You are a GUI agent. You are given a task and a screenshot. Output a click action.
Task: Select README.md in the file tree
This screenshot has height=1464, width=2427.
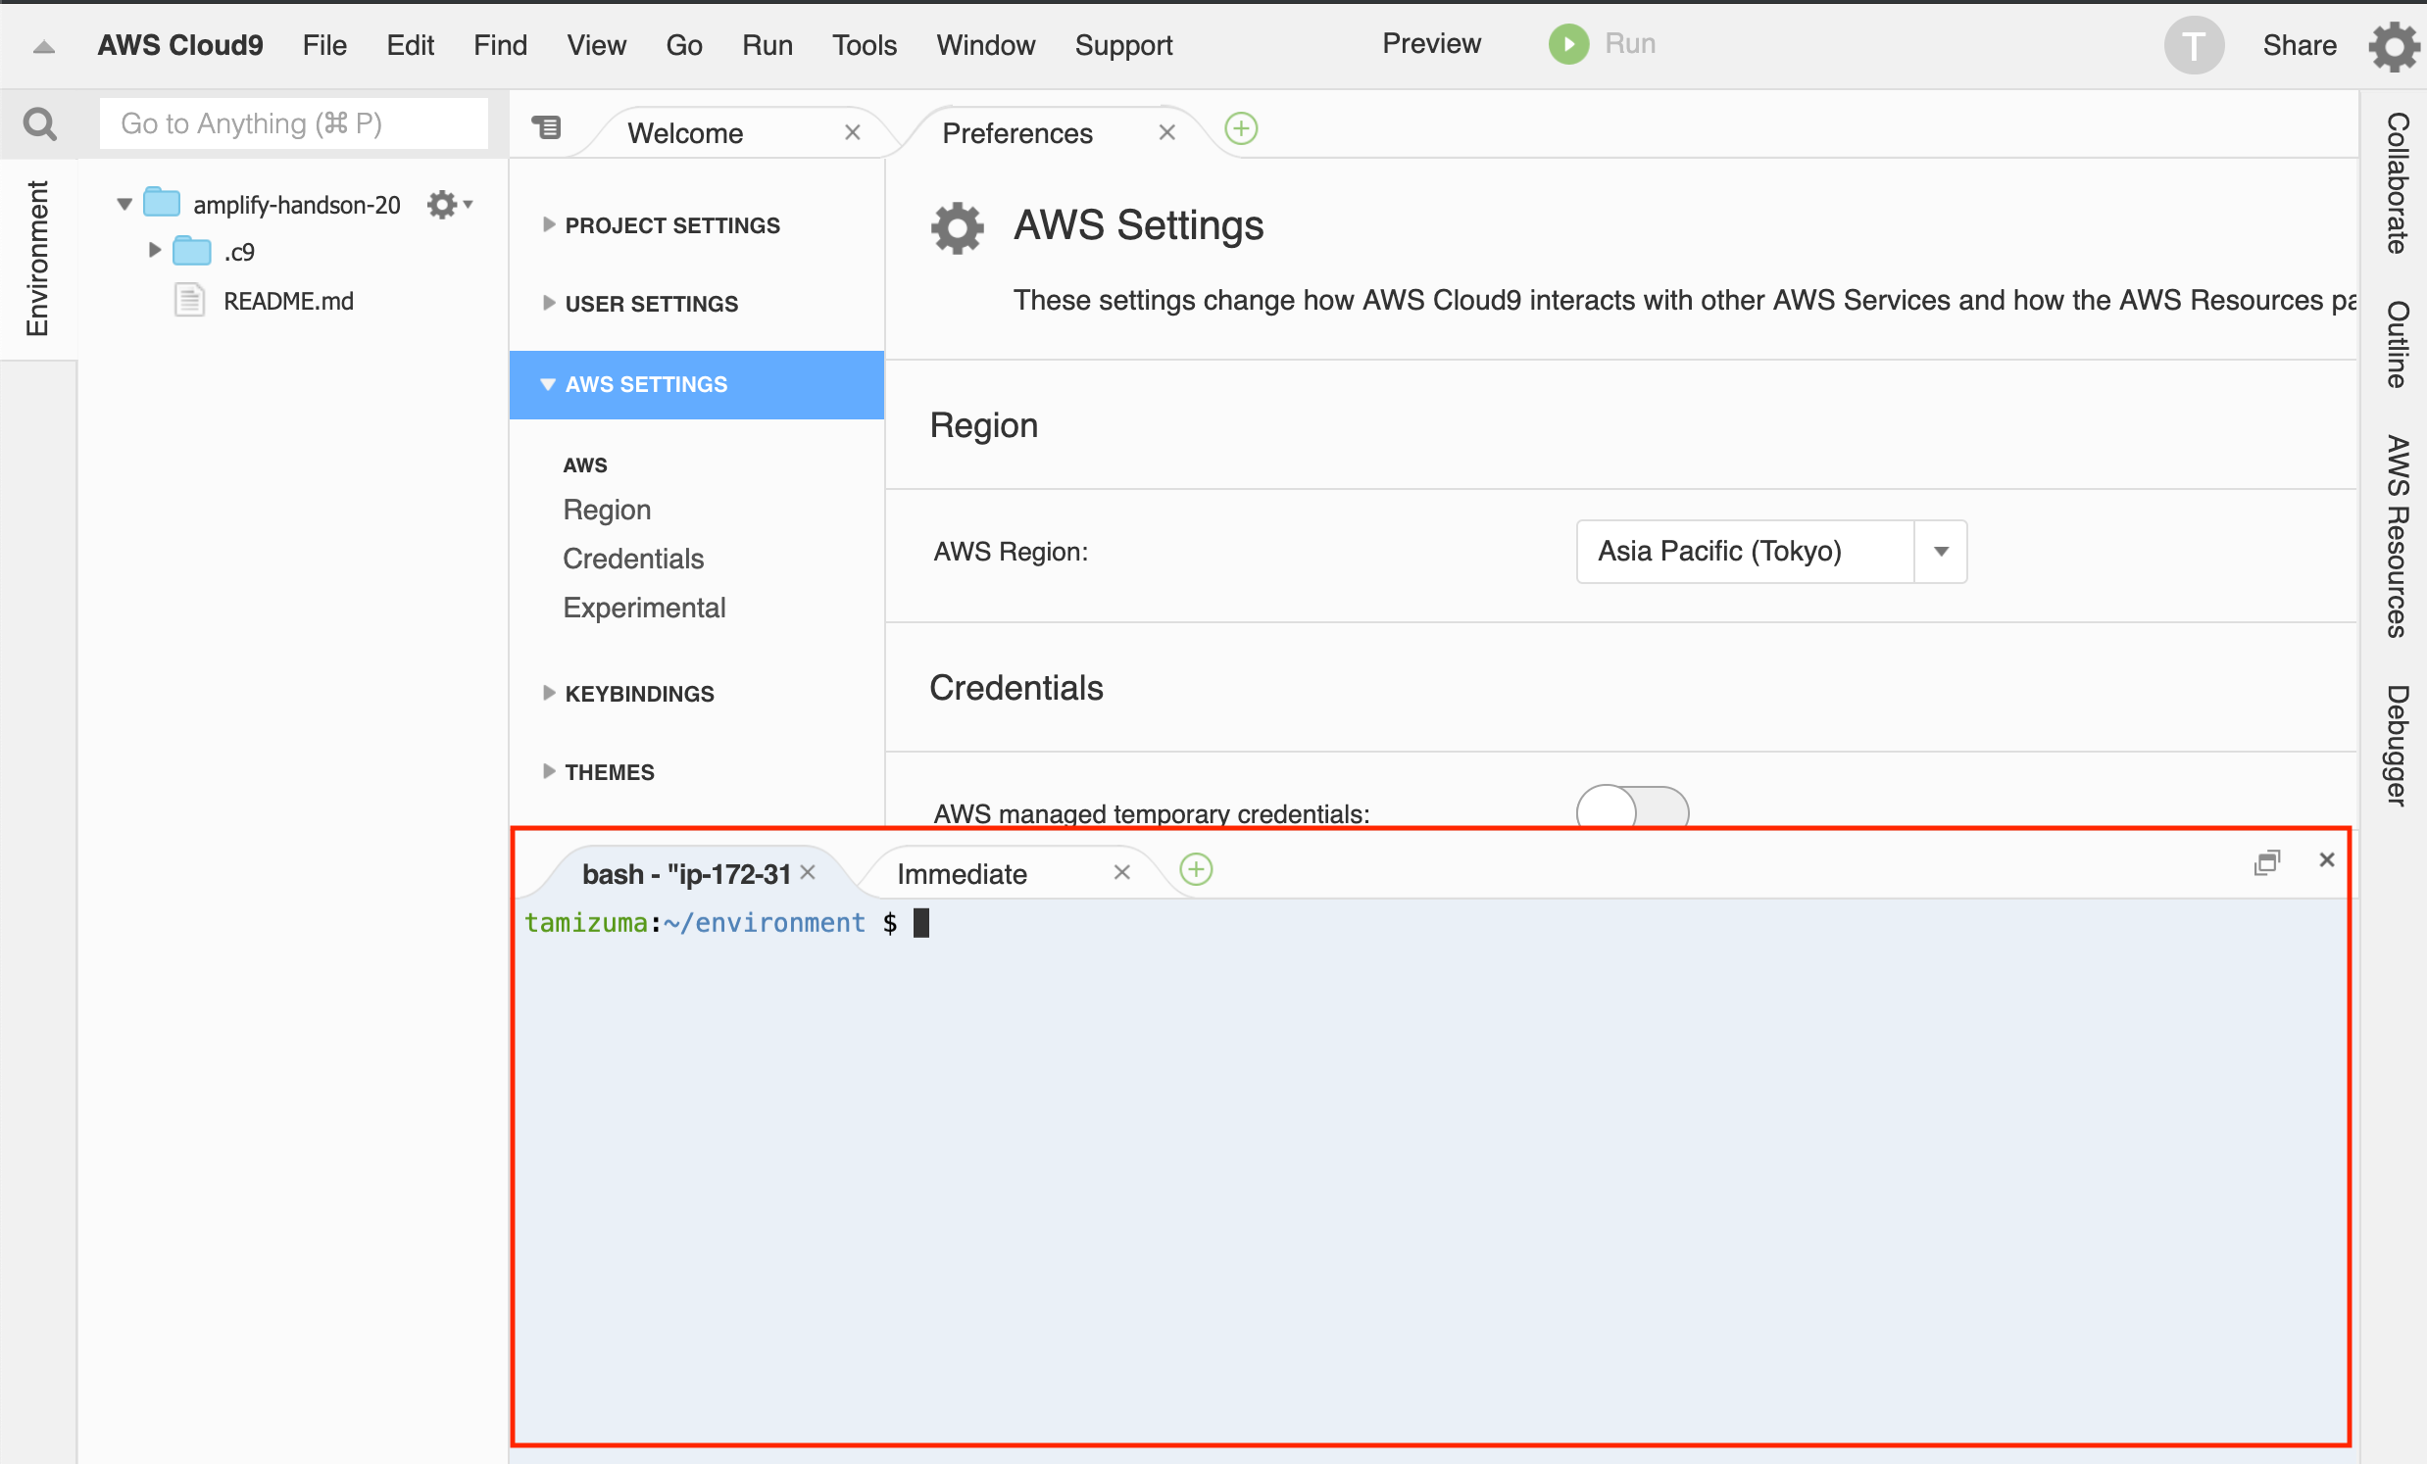287,301
